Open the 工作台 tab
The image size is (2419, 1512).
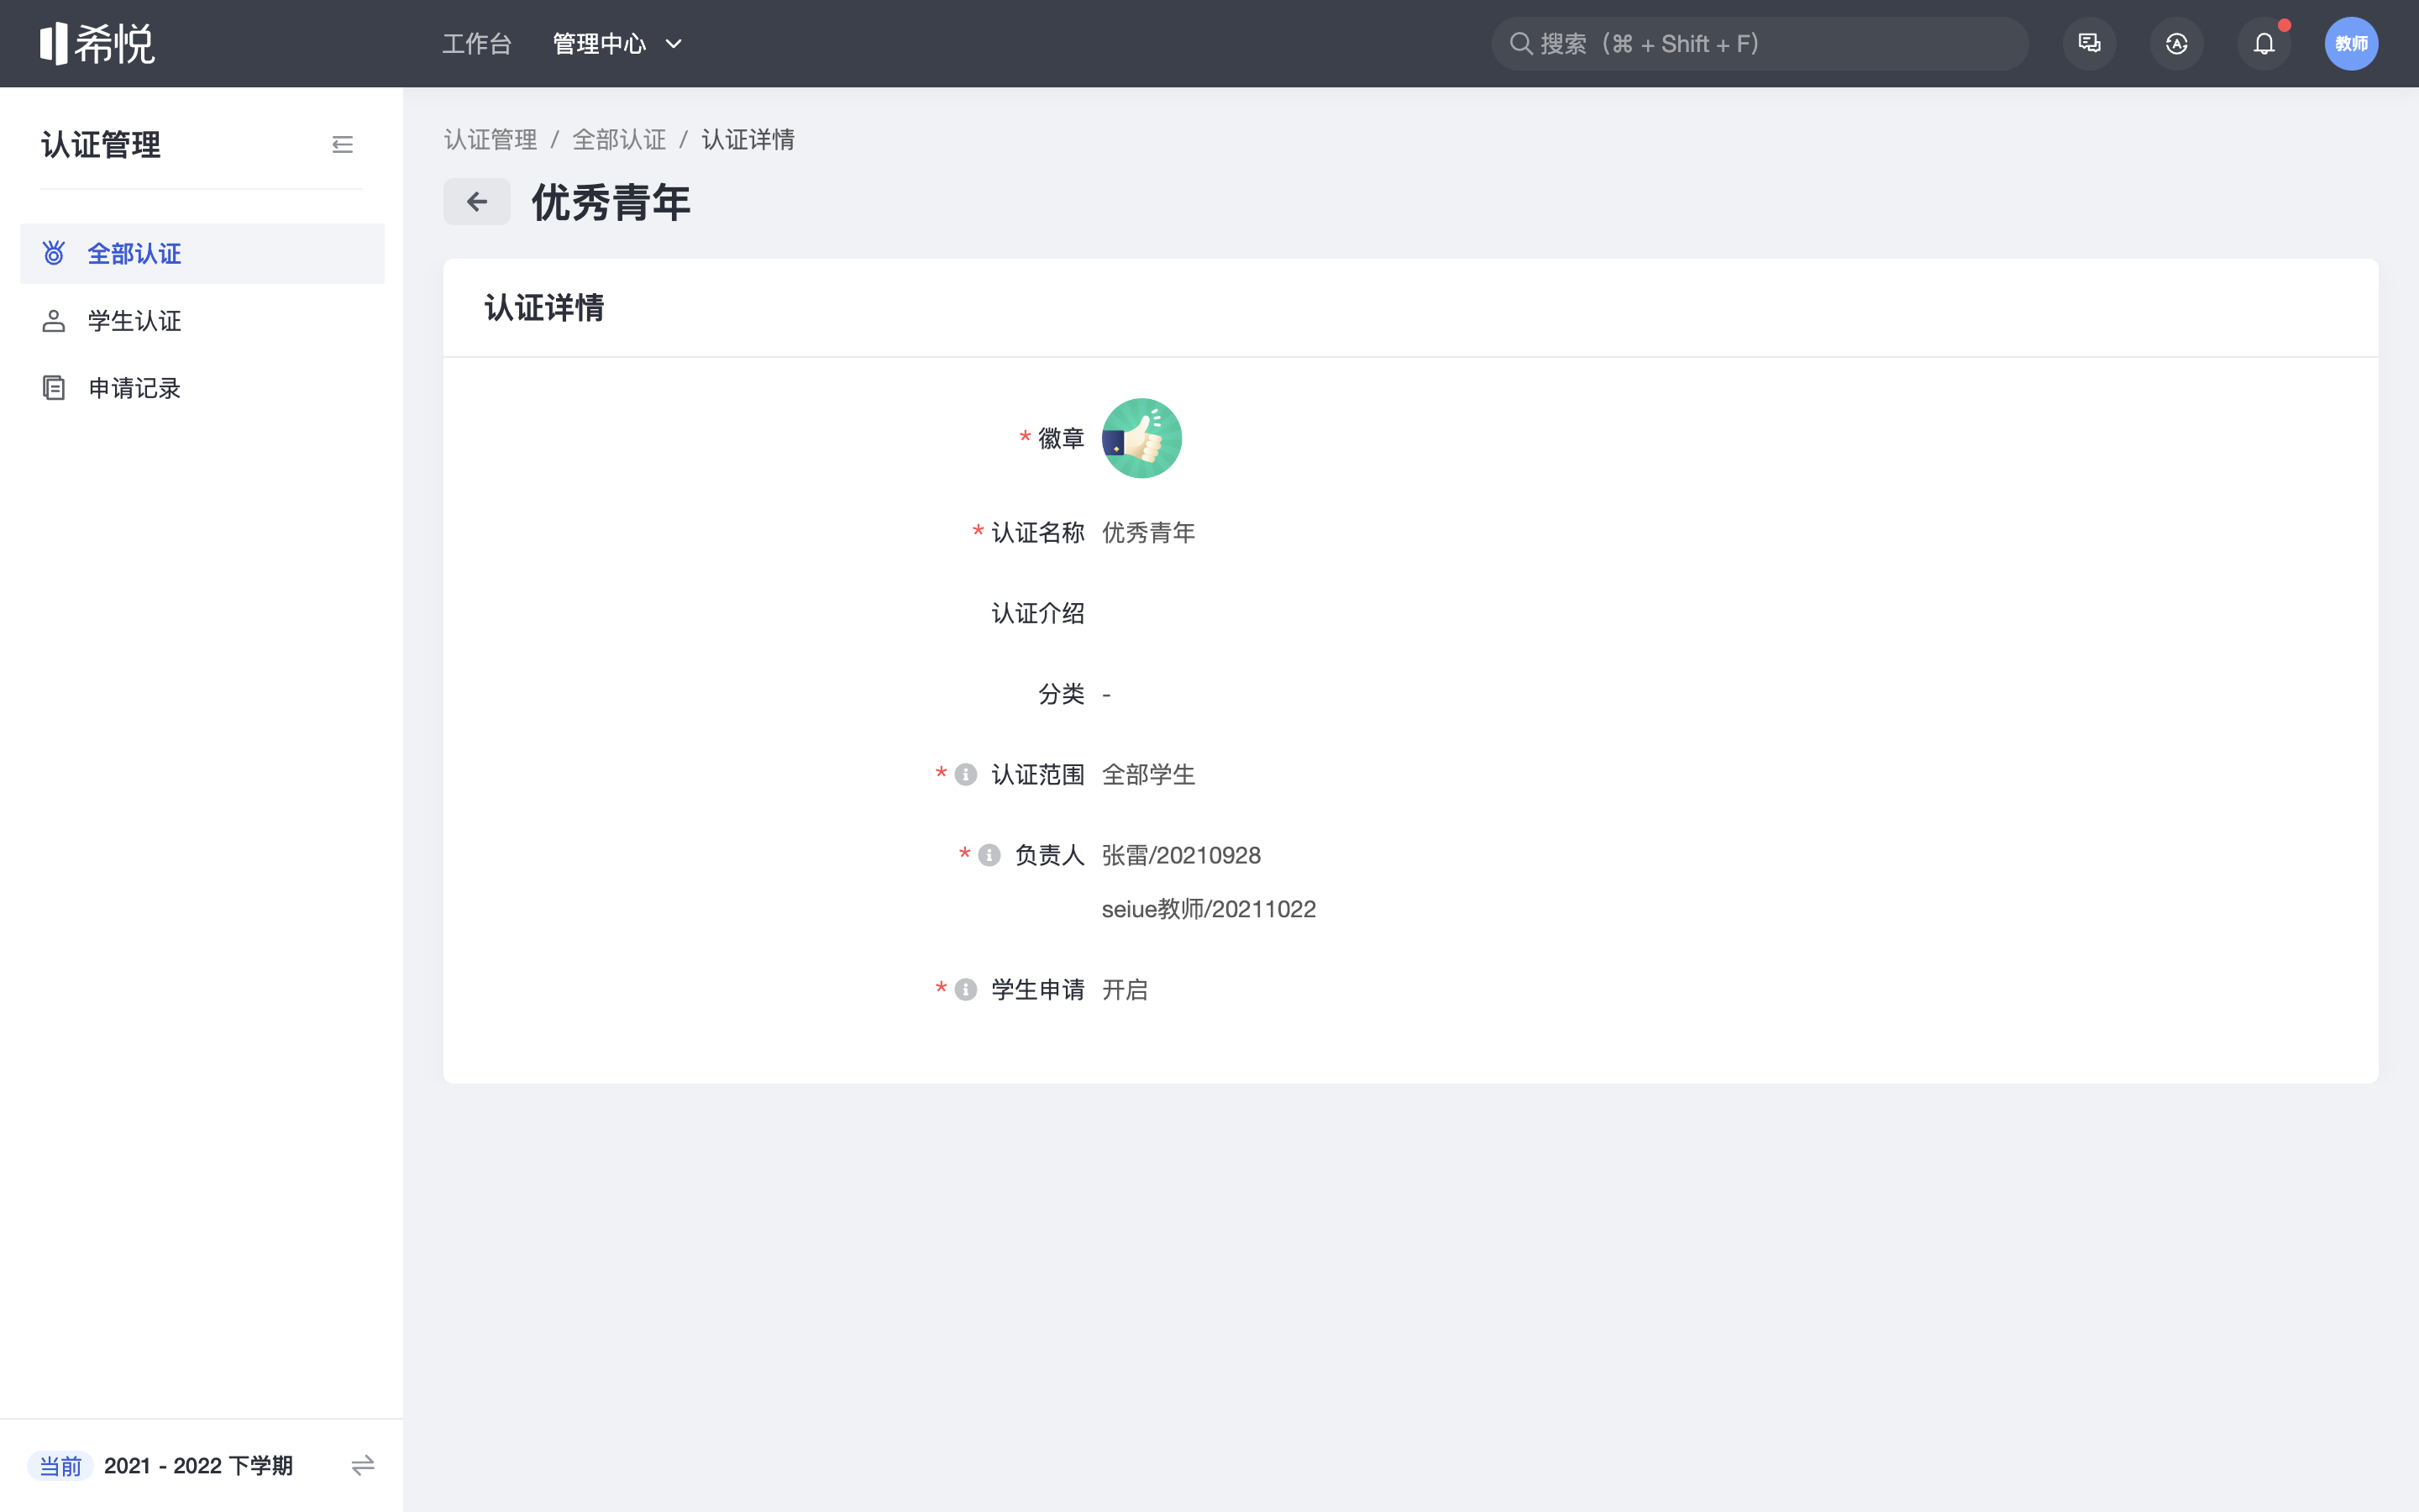tap(477, 44)
